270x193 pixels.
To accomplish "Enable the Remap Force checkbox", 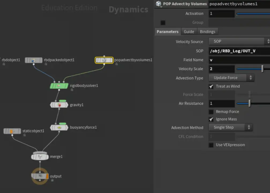I will [x=211, y=112].
